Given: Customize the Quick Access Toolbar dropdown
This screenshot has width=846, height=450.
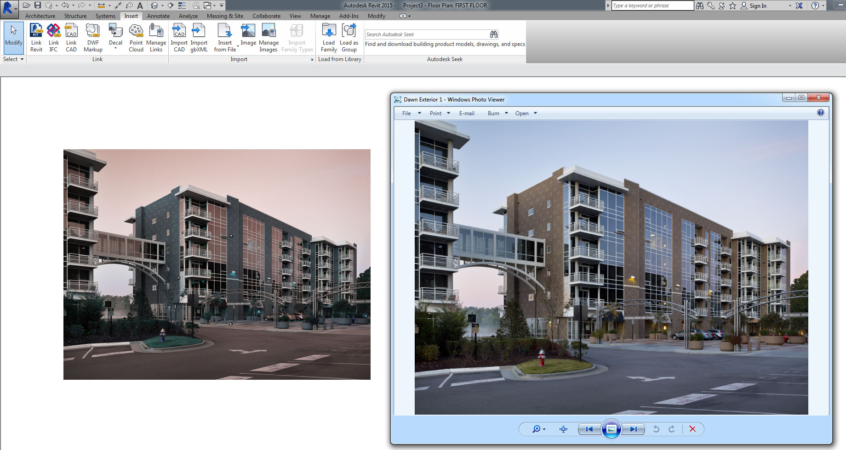Looking at the screenshot, I should click(x=222, y=6).
